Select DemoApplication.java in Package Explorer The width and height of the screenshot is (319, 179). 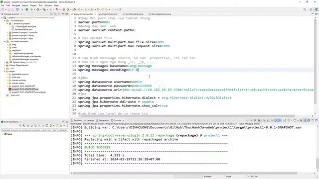click(x=26, y=26)
